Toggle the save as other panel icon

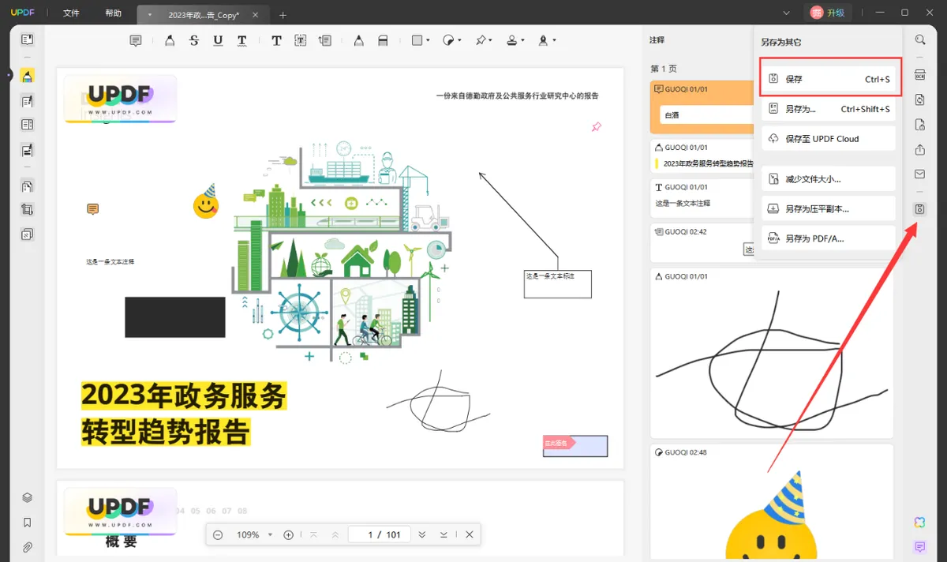(920, 209)
